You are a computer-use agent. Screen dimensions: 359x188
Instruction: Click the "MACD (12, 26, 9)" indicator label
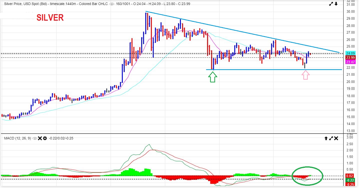(x=17, y=138)
